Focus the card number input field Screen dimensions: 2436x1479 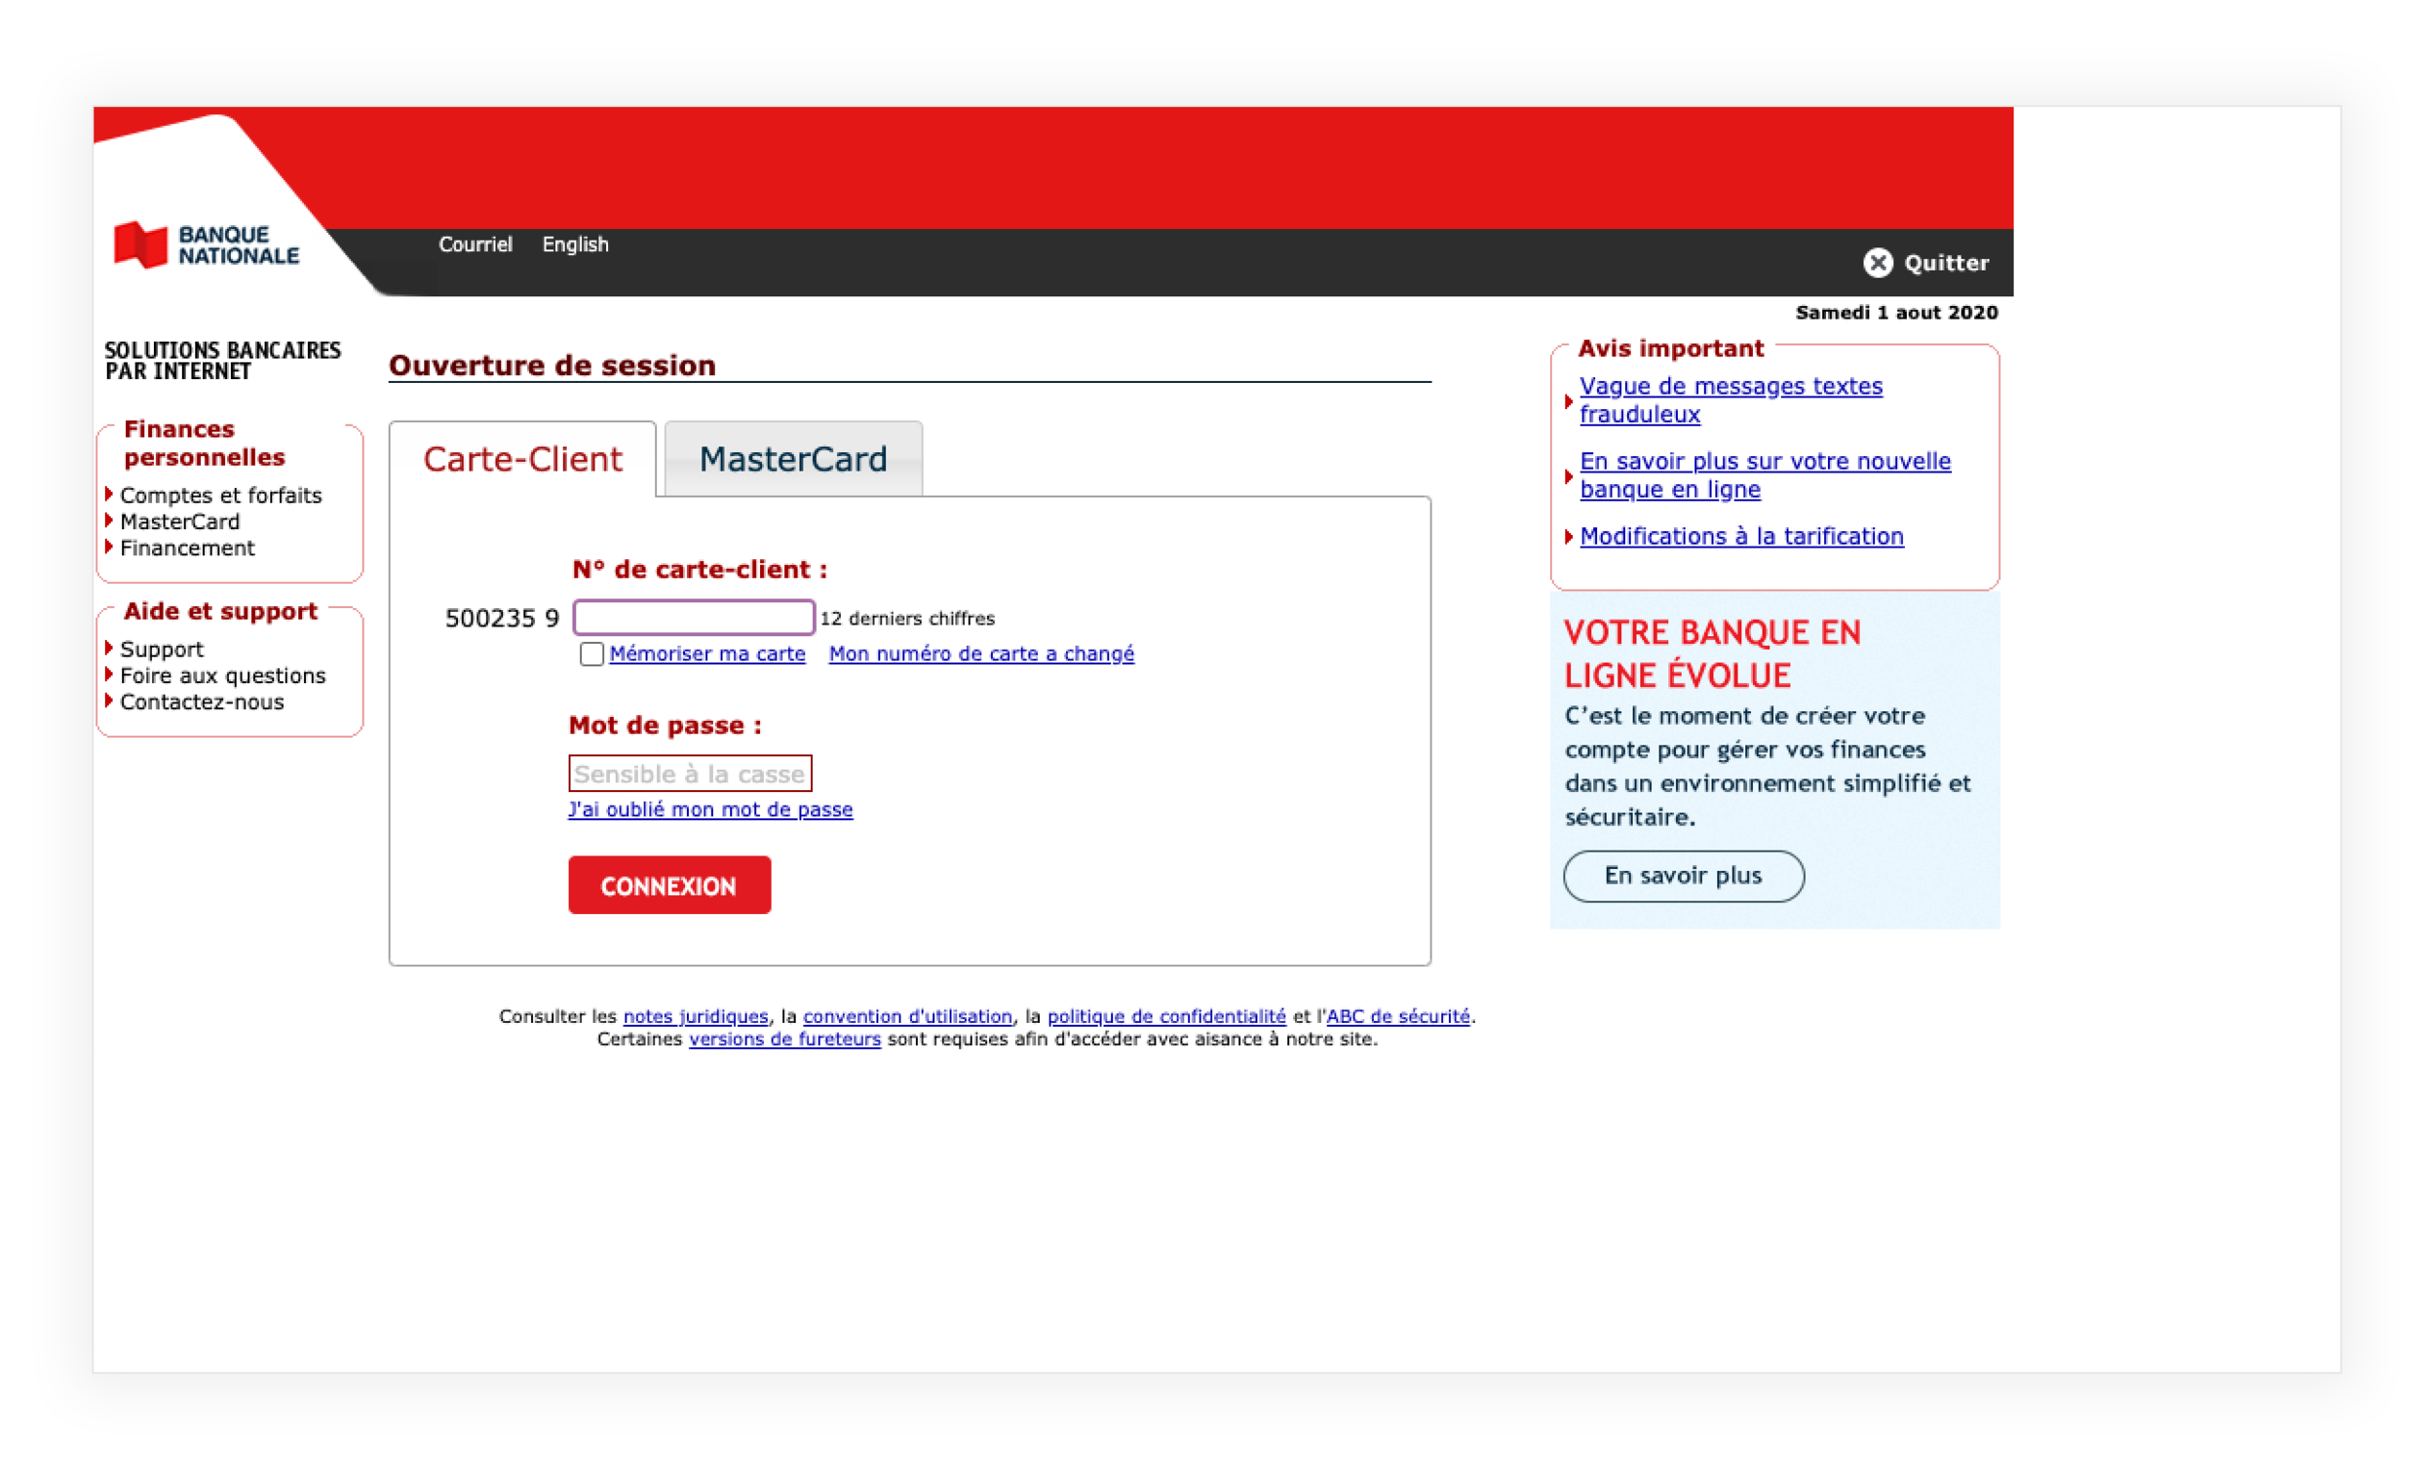(694, 618)
